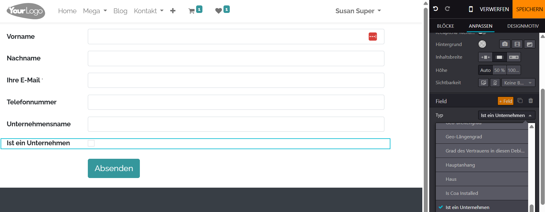545x212 pixels.
Task: Duplicate the field using copy icon
Action: point(520,101)
